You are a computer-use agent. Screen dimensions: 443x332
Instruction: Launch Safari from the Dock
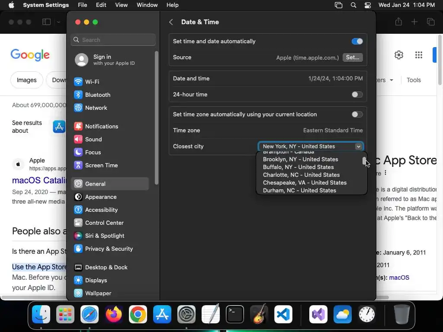click(90, 314)
